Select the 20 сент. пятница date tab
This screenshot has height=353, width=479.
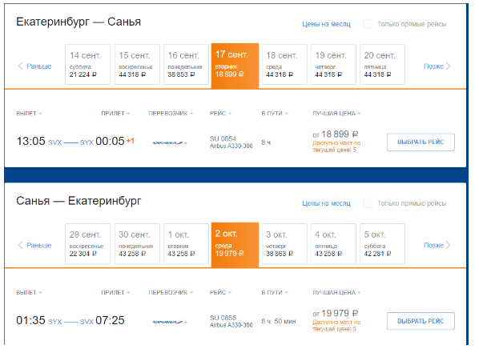(x=382, y=64)
